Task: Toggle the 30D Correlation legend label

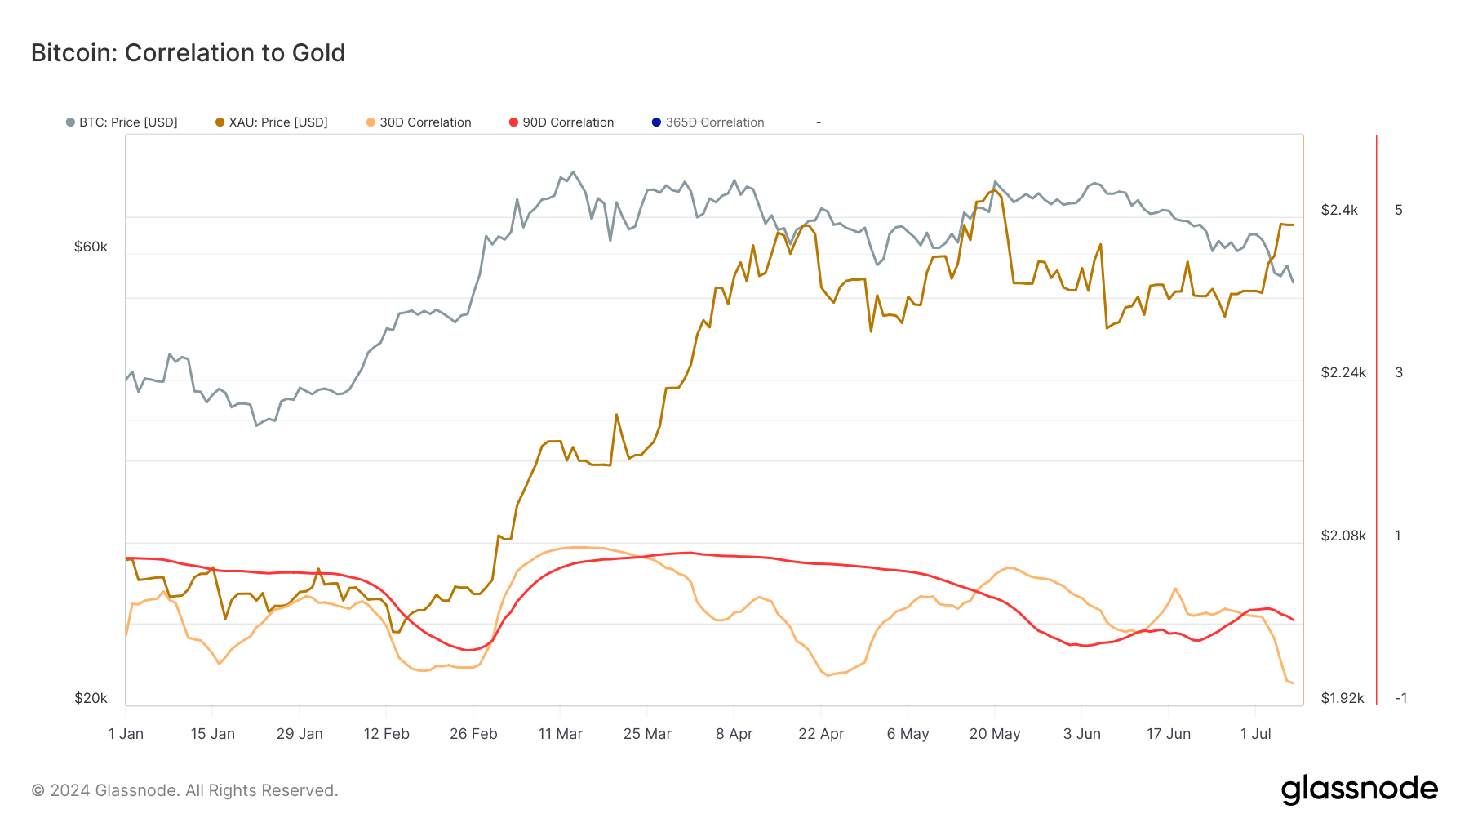Action: point(425,122)
